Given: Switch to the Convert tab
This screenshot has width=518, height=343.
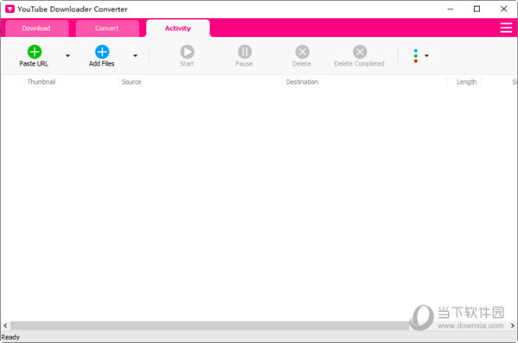Looking at the screenshot, I should click(107, 29).
